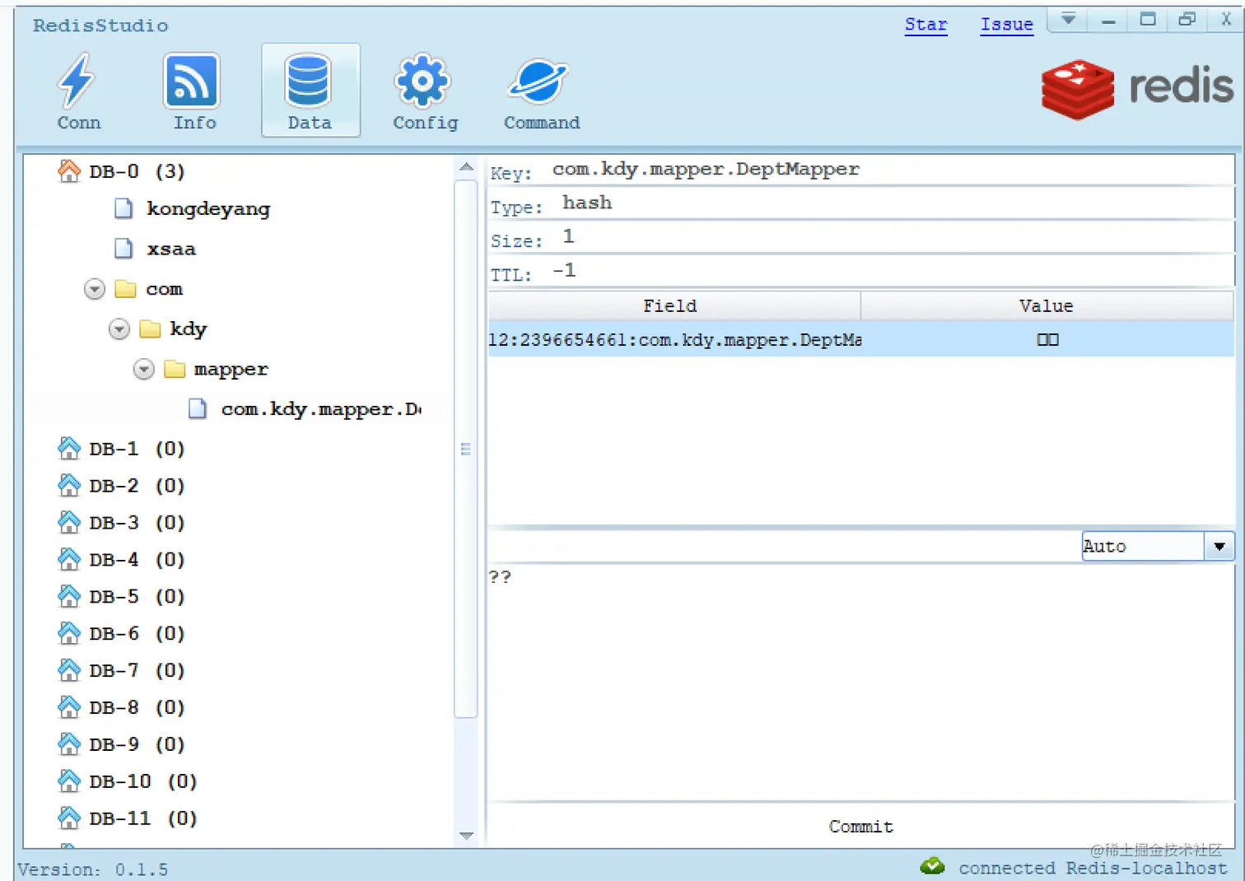
Task: Click the DB-1 house icon
Action: point(69,449)
